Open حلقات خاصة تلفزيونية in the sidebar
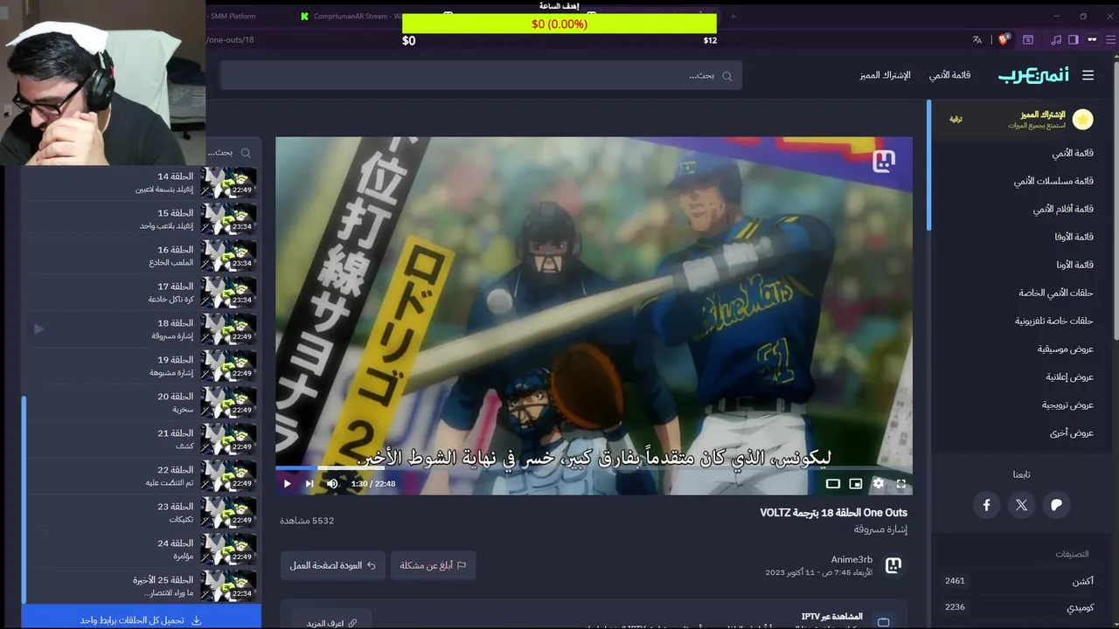The width and height of the screenshot is (1119, 629). click(1054, 321)
